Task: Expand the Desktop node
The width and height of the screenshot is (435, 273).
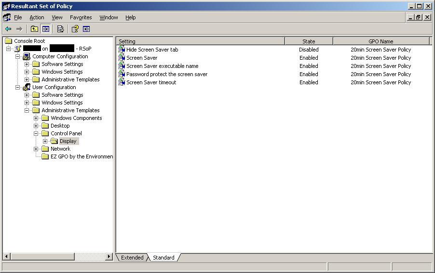Action: [x=36, y=126]
